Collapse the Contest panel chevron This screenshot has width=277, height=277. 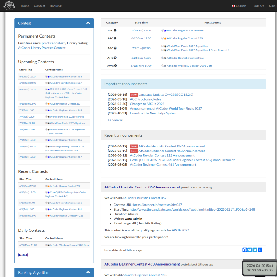pos(88,23)
